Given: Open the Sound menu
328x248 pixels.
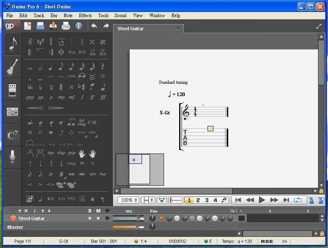Looking at the screenshot, I should click(x=121, y=16).
